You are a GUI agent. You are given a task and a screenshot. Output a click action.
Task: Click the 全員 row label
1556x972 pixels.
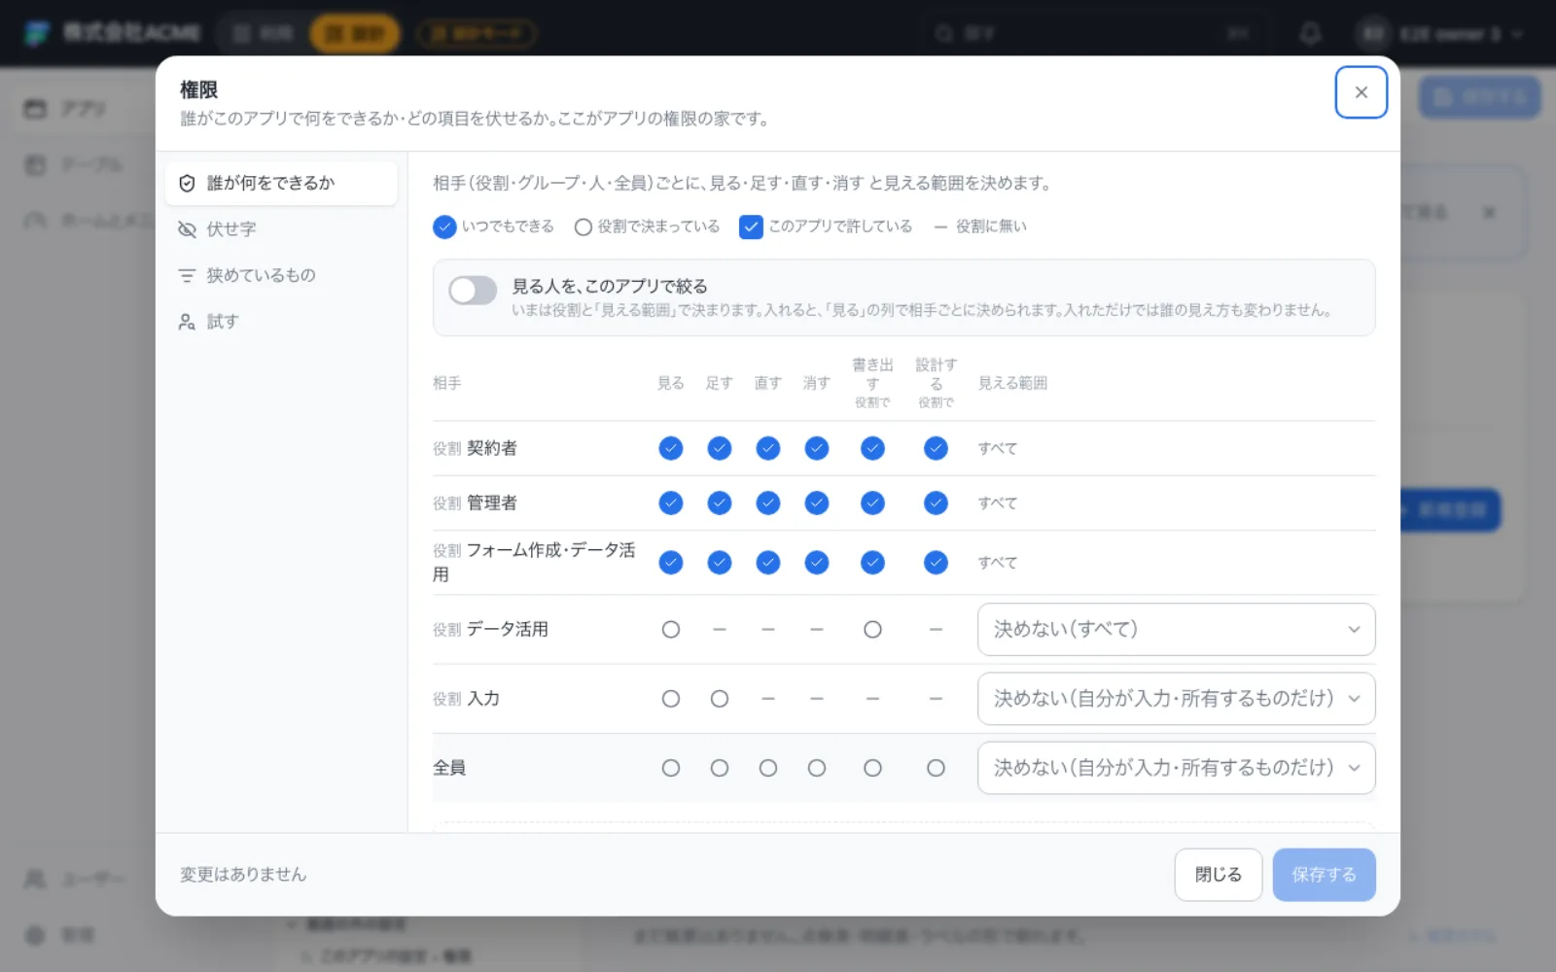[449, 768]
